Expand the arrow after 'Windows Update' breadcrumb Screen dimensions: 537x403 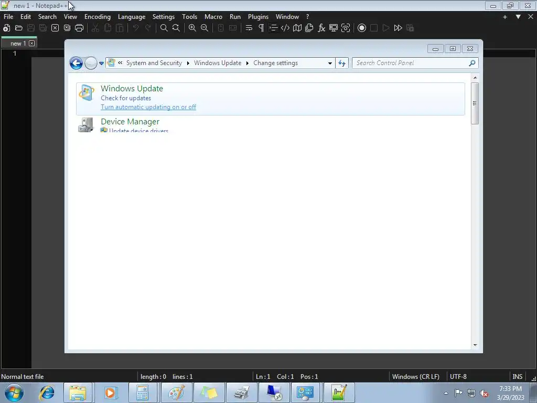tap(248, 63)
